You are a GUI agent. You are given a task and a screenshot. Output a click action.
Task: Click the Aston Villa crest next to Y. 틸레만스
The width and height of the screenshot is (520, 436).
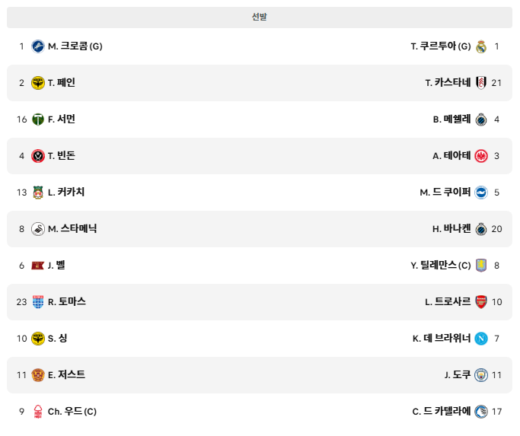[x=481, y=266]
